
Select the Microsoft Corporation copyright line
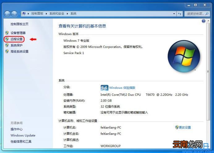coord(103,47)
